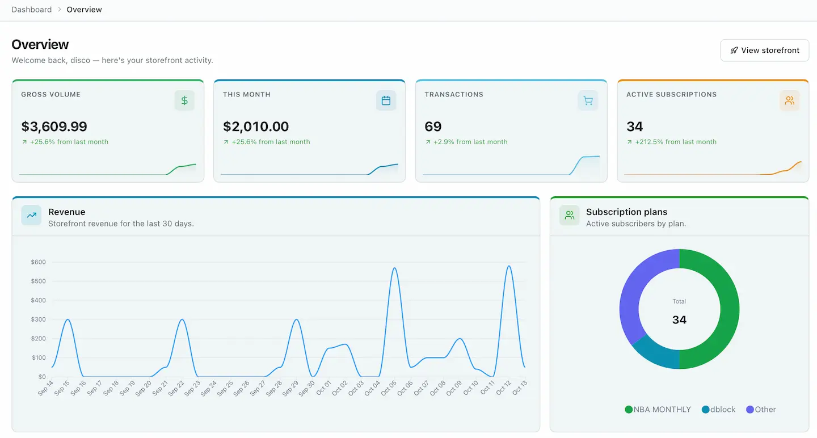Click the Sep 15 axis label
This screenshot has height=438, width=817.
pos(61,389)
